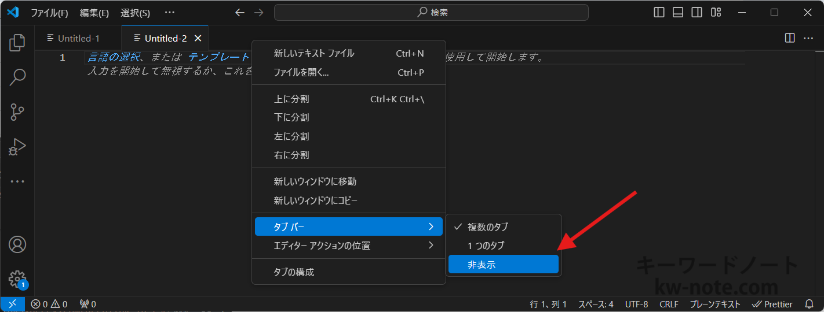Open the notifications bell in status bar
824x312 pixels.
tap(810, 304)
